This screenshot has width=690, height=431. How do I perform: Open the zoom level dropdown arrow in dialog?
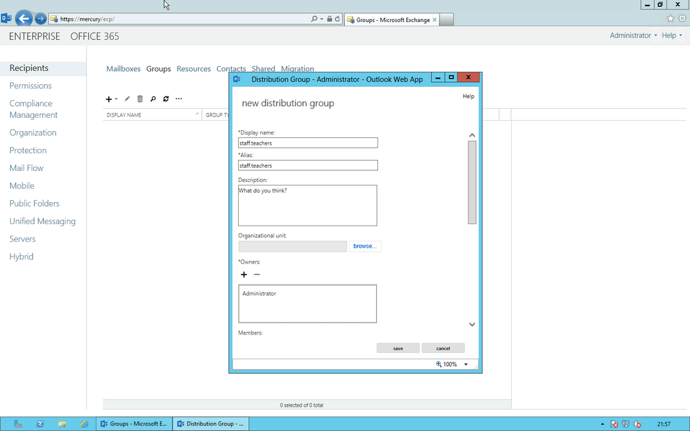tap(466, 364)
